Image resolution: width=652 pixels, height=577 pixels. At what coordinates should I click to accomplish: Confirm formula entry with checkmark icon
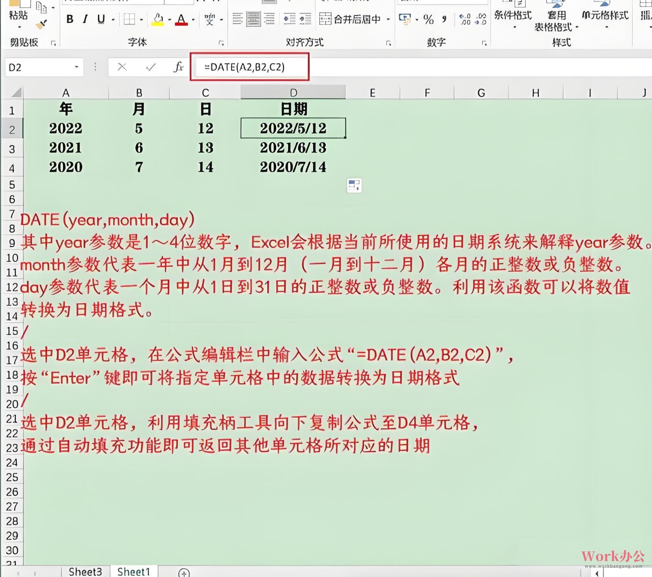tap(151, 67)
